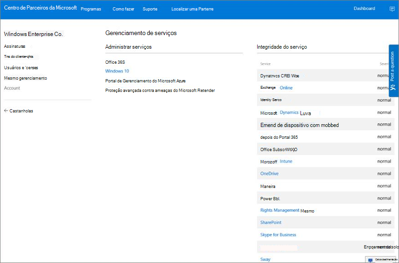The width and height of the screenshot is (399, 263).
Task: Select Localizar uma Parterre in top bar
Action: 192,9
